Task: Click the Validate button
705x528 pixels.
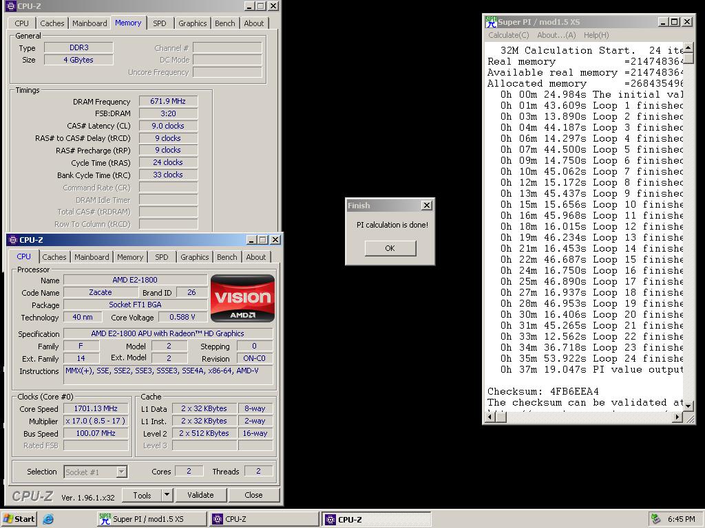Action: (x=200, y=495)
